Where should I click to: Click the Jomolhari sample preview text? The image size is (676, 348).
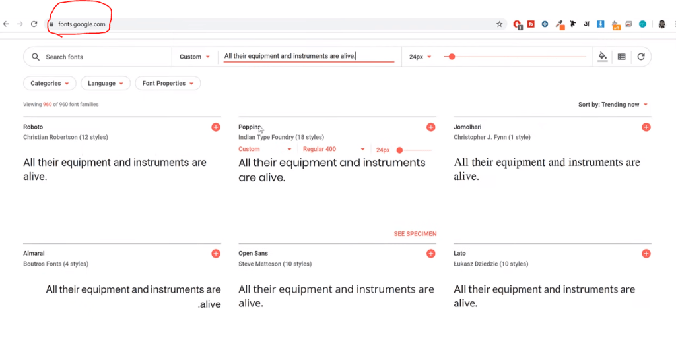coord(547,169)
